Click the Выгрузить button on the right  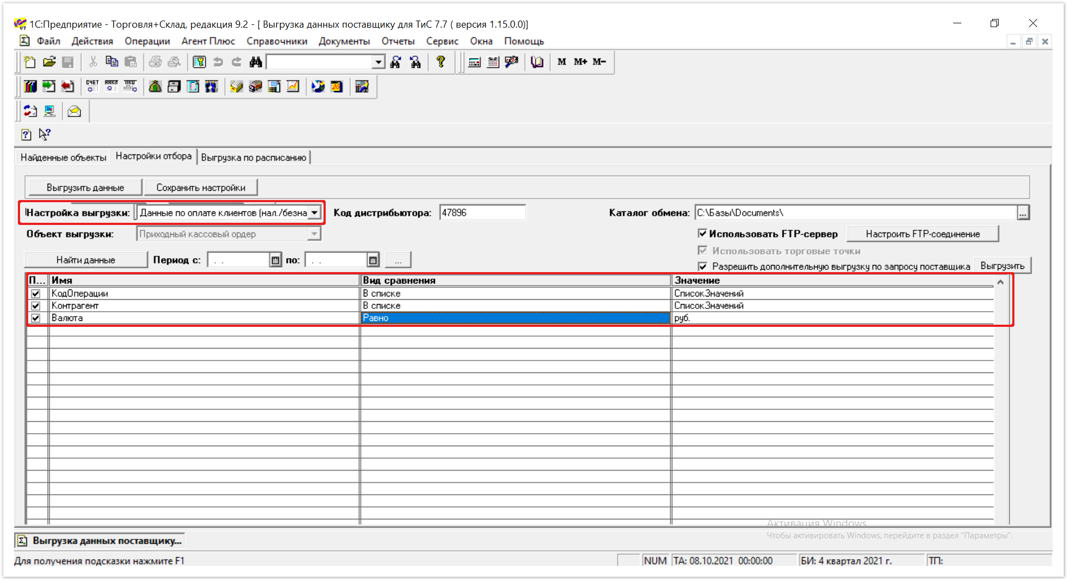pyautogui.click(x=1002, y=266)
